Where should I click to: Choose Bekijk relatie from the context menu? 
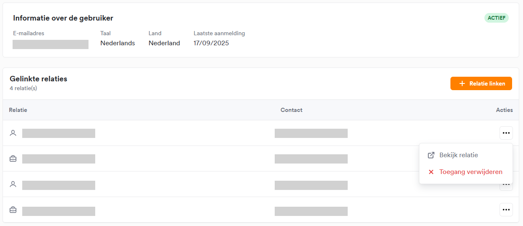click(458, 155)
